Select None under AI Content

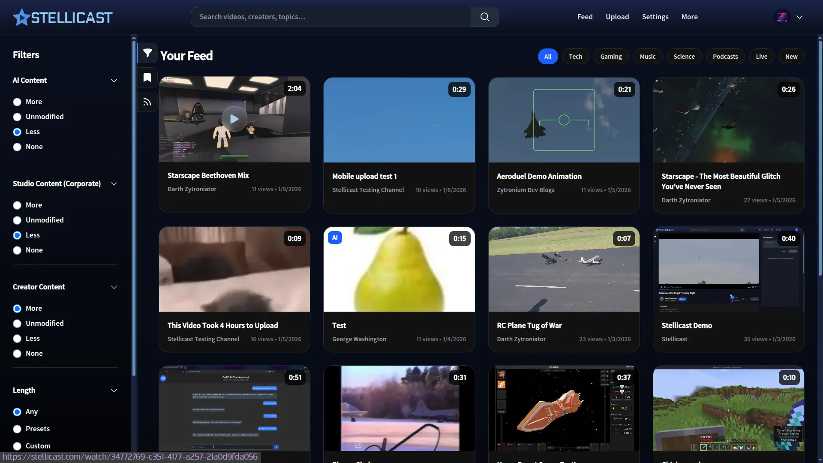[x=17, y=147]
